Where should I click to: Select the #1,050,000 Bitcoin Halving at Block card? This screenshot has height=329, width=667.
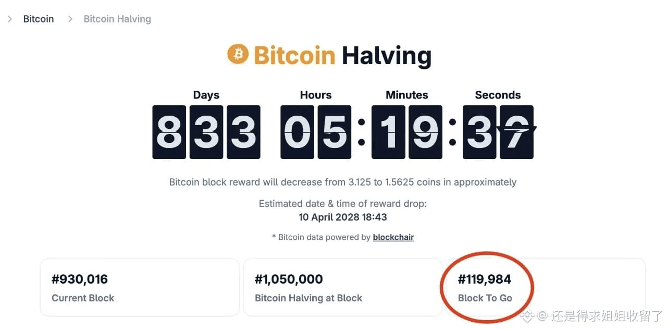[342, 287]
